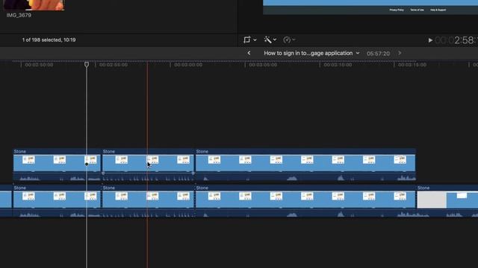Click audio waveform of longest lower-row Stone clip
This screenshot has height=268, width=478.
coord(305,214)
